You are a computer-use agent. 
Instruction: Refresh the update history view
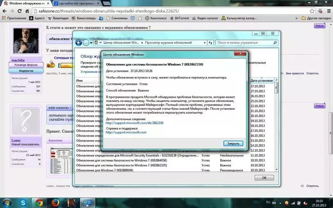click(210, 43)
